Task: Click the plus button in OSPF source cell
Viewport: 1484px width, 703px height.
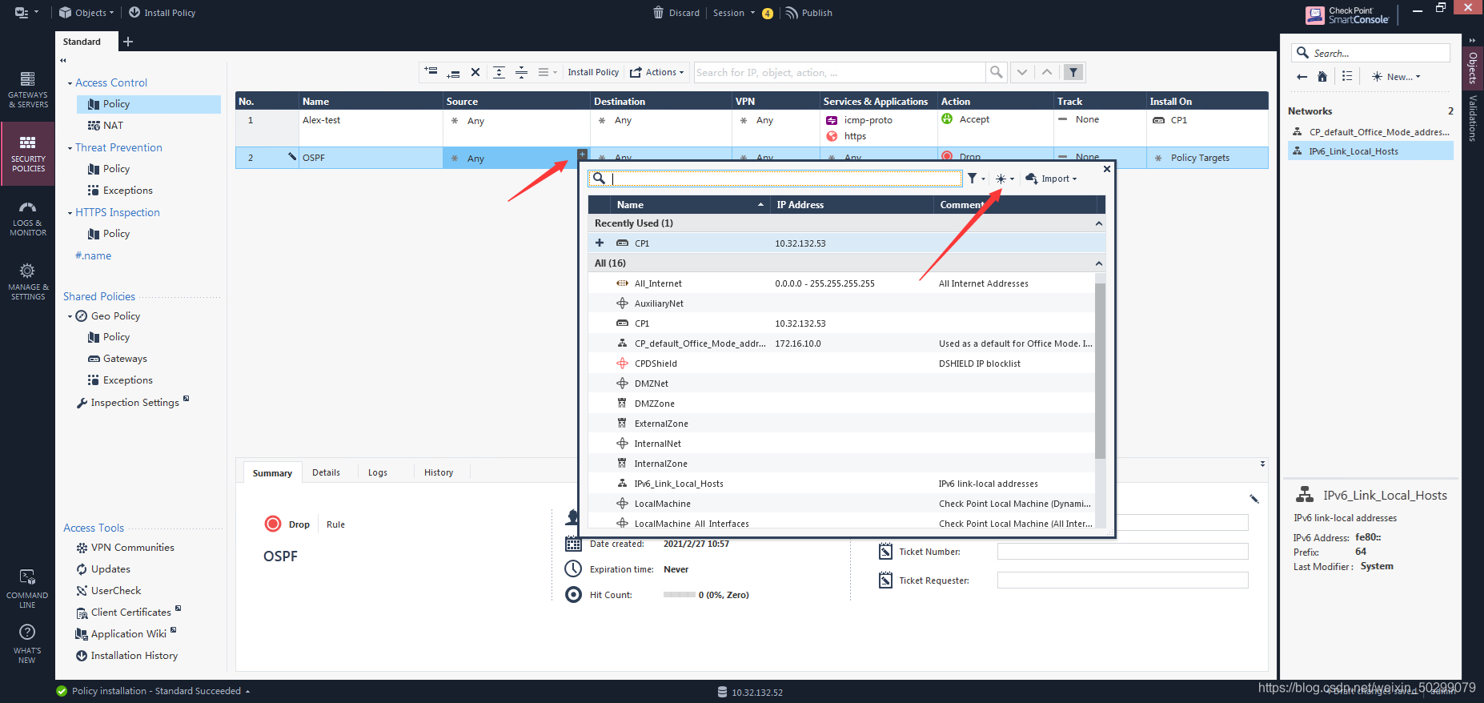Action: tap(582, 154)
